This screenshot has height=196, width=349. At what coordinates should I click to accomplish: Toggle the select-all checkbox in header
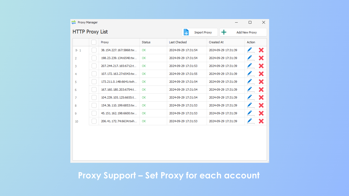pyautogui.click(x=94, y=42)
